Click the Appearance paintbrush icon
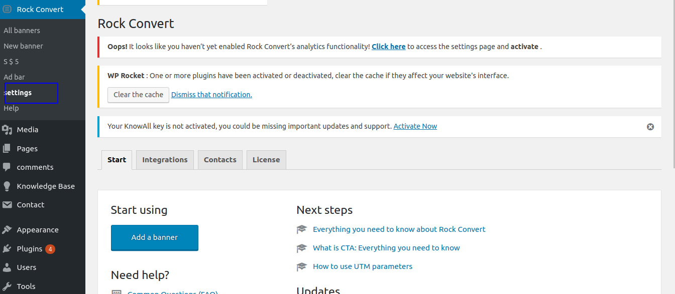 (x=7, y=230)
